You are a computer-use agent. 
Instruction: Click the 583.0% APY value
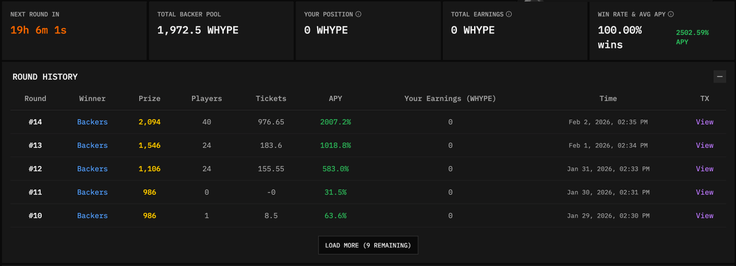tap(335, 168)
